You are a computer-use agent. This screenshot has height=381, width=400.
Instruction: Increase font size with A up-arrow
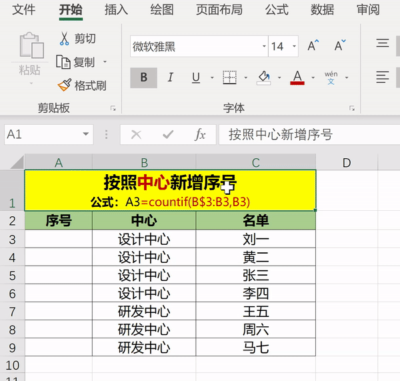(313, 46)
